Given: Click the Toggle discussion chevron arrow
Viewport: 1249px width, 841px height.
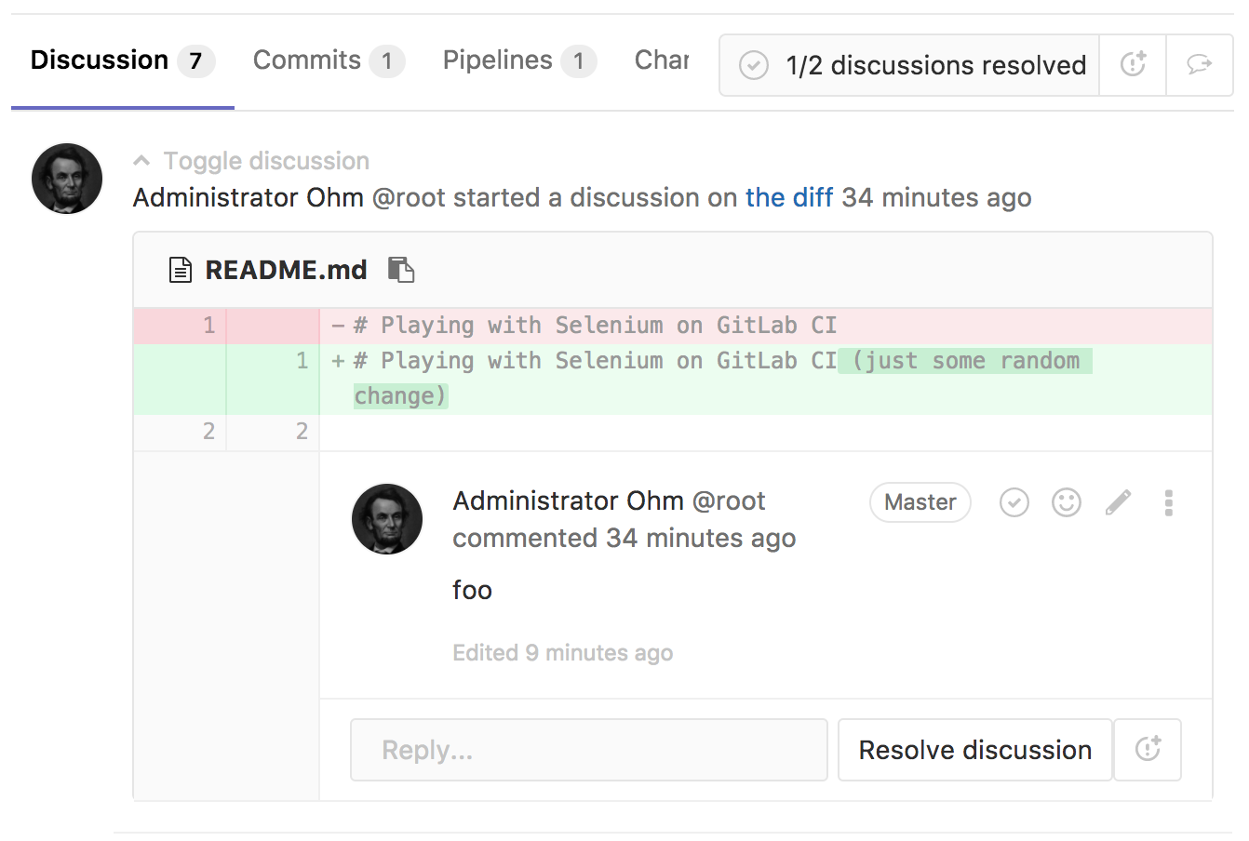Looking at the screenshot, I should [x=141, y=161].
